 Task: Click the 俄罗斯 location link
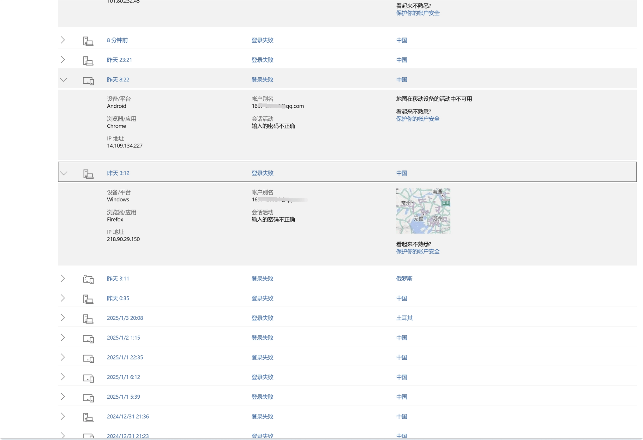(x=404, y=278)
